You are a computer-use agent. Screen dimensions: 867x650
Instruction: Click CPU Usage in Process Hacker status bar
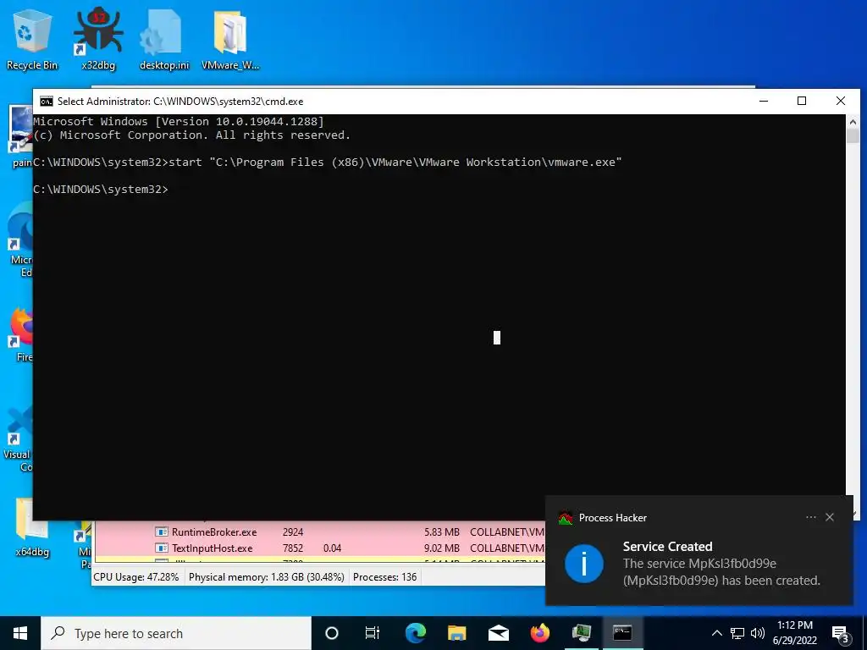pos(136,577)
